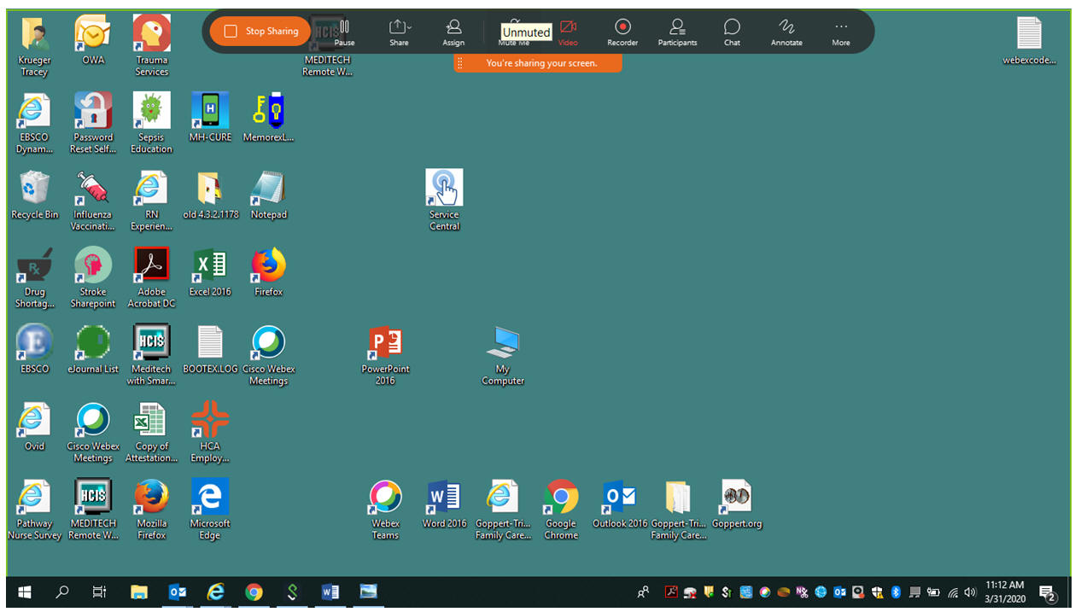The image size is (1075, 612).
Task: Click the Stop Sharing button
Action: point(260,32)
